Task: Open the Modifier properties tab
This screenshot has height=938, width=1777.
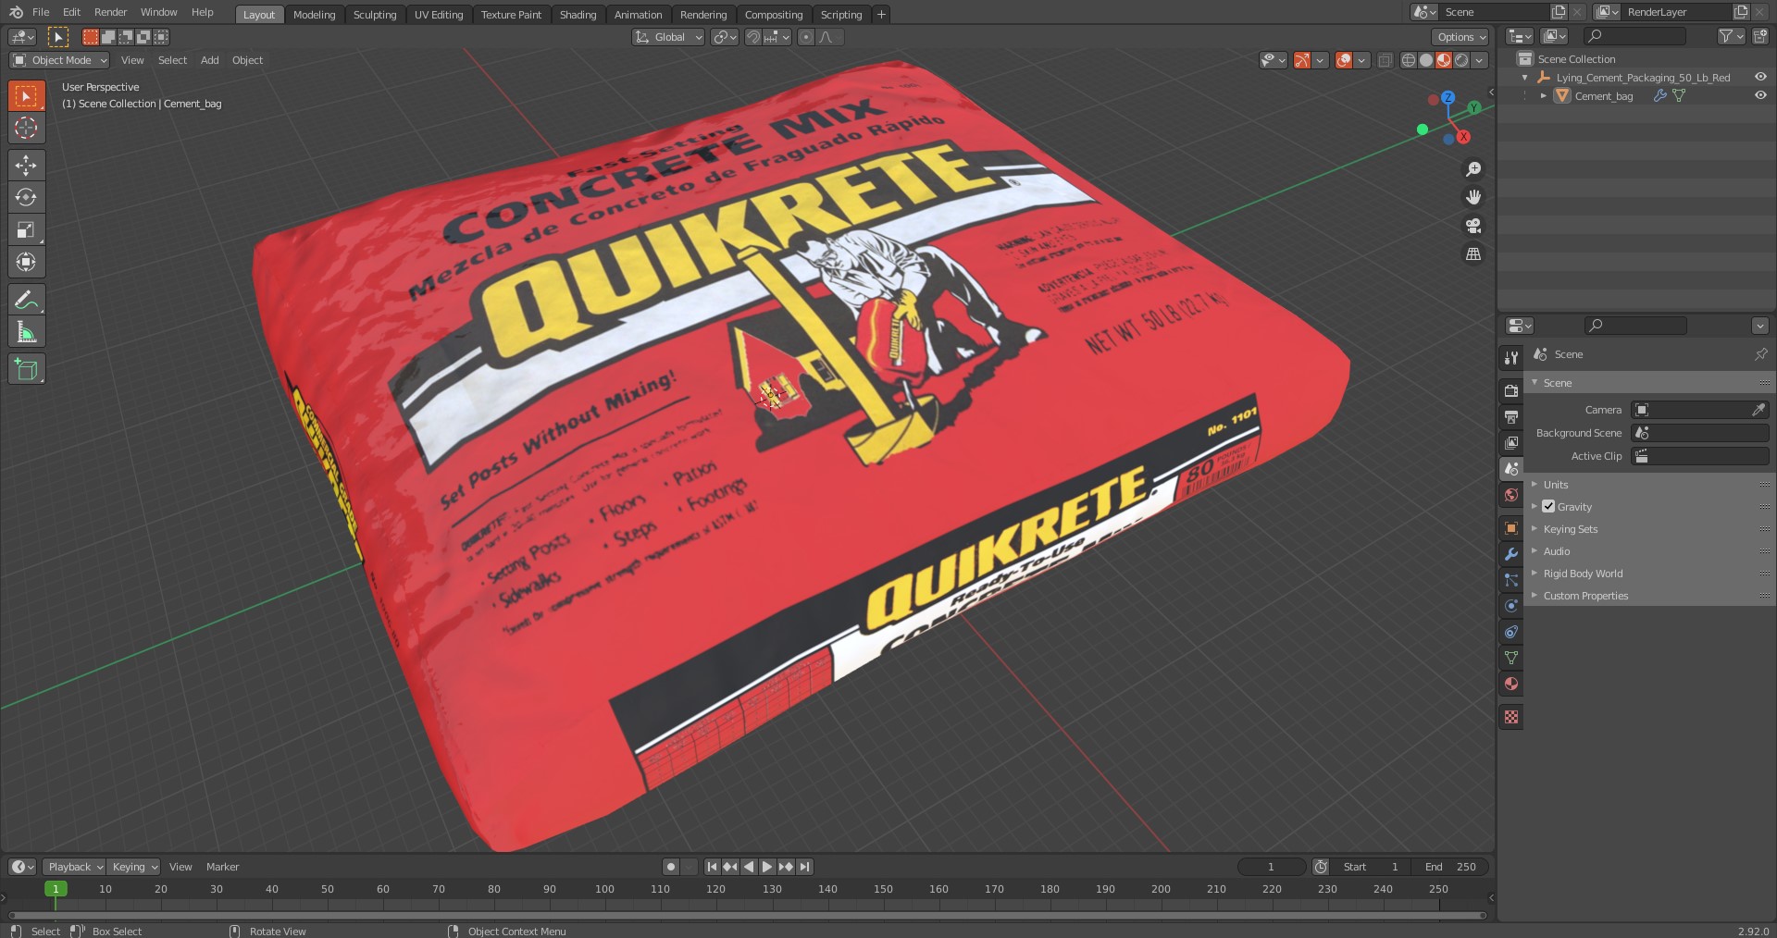Action: coord(1511,554)
